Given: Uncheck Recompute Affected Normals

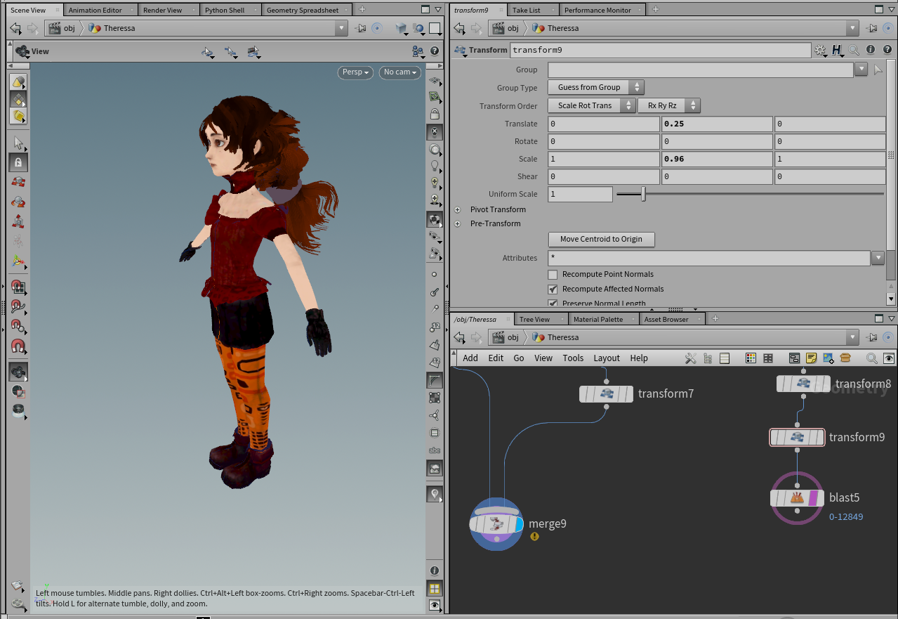Looking at the screenshot, I should point(553,289).
